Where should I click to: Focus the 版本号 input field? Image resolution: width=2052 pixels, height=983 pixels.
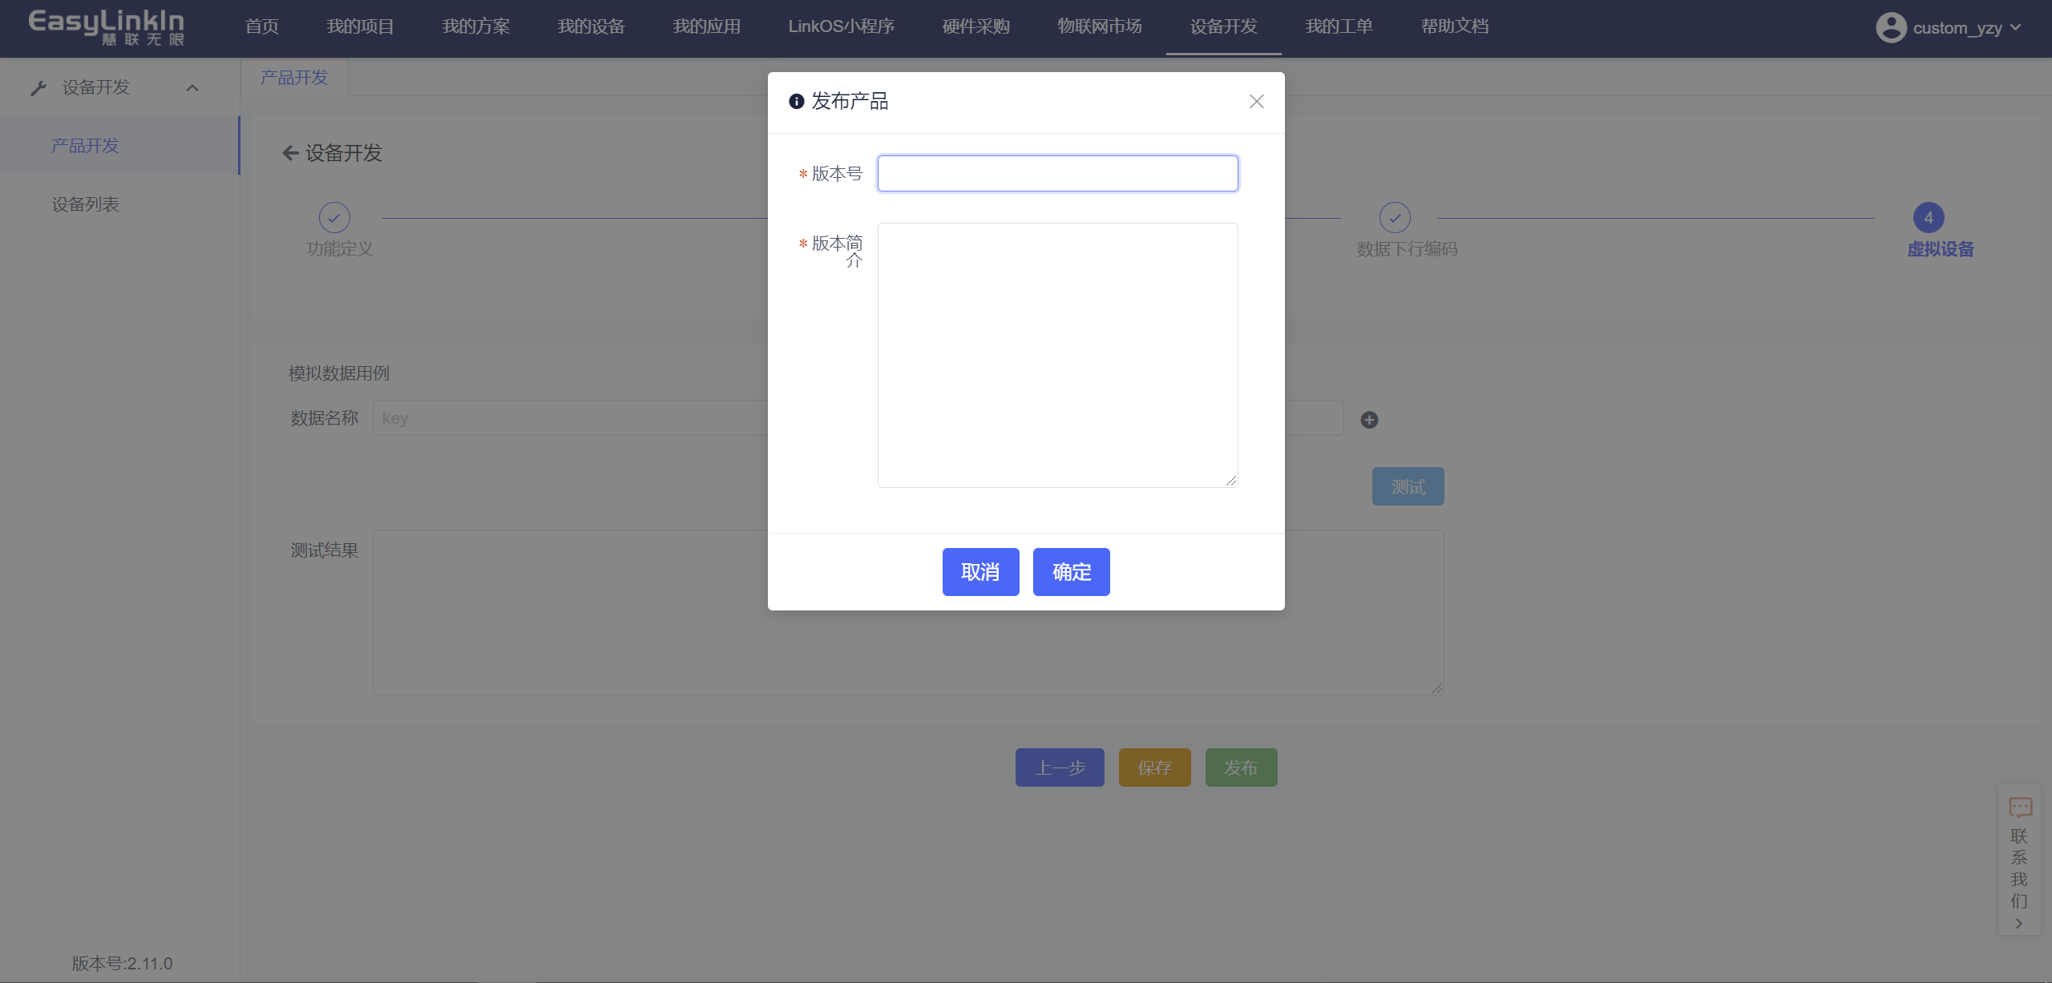pos(1057,173)
